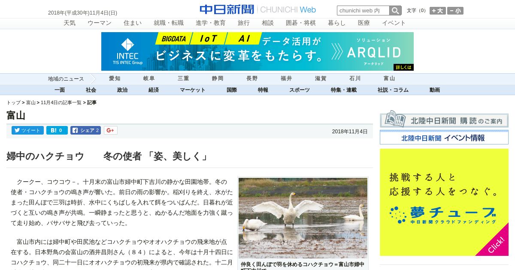Screen dimensions: 515x270
Task: Select 三重 regional news
Action: tap(183, 78)
